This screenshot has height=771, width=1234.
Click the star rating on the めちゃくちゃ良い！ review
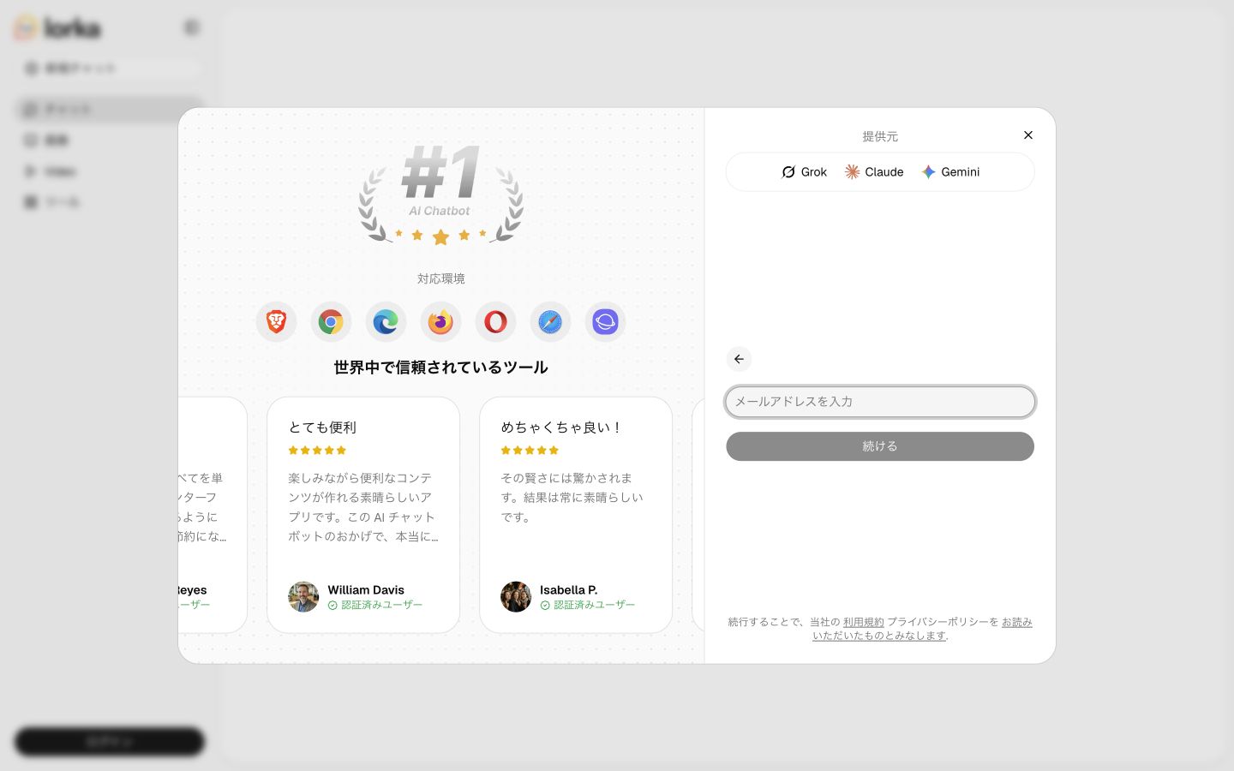tap(530, 451)
